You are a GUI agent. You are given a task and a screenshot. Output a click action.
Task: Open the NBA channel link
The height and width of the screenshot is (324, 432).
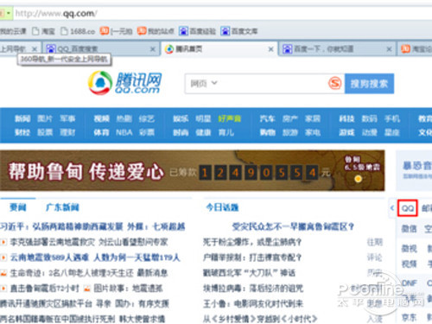coord(124,132)
